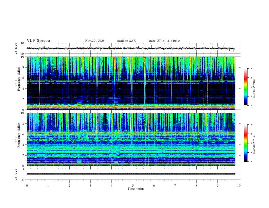Click the time axis tick label '5'

pos(133,186)
